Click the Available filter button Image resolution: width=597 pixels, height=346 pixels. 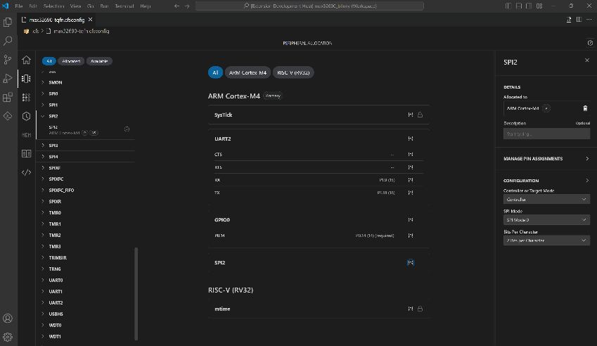(98, 61)
